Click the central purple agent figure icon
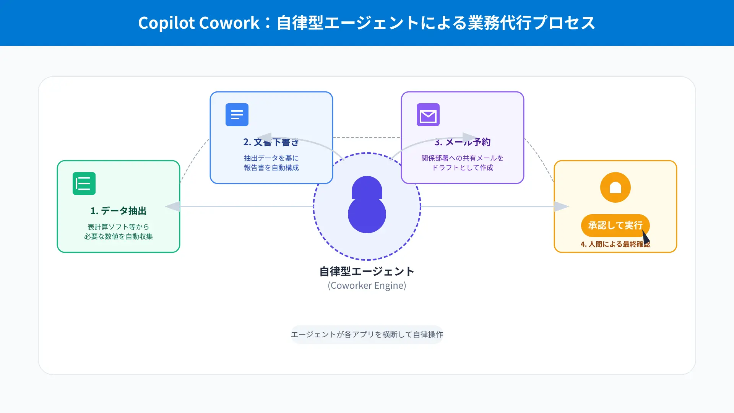 click(367, 205)
